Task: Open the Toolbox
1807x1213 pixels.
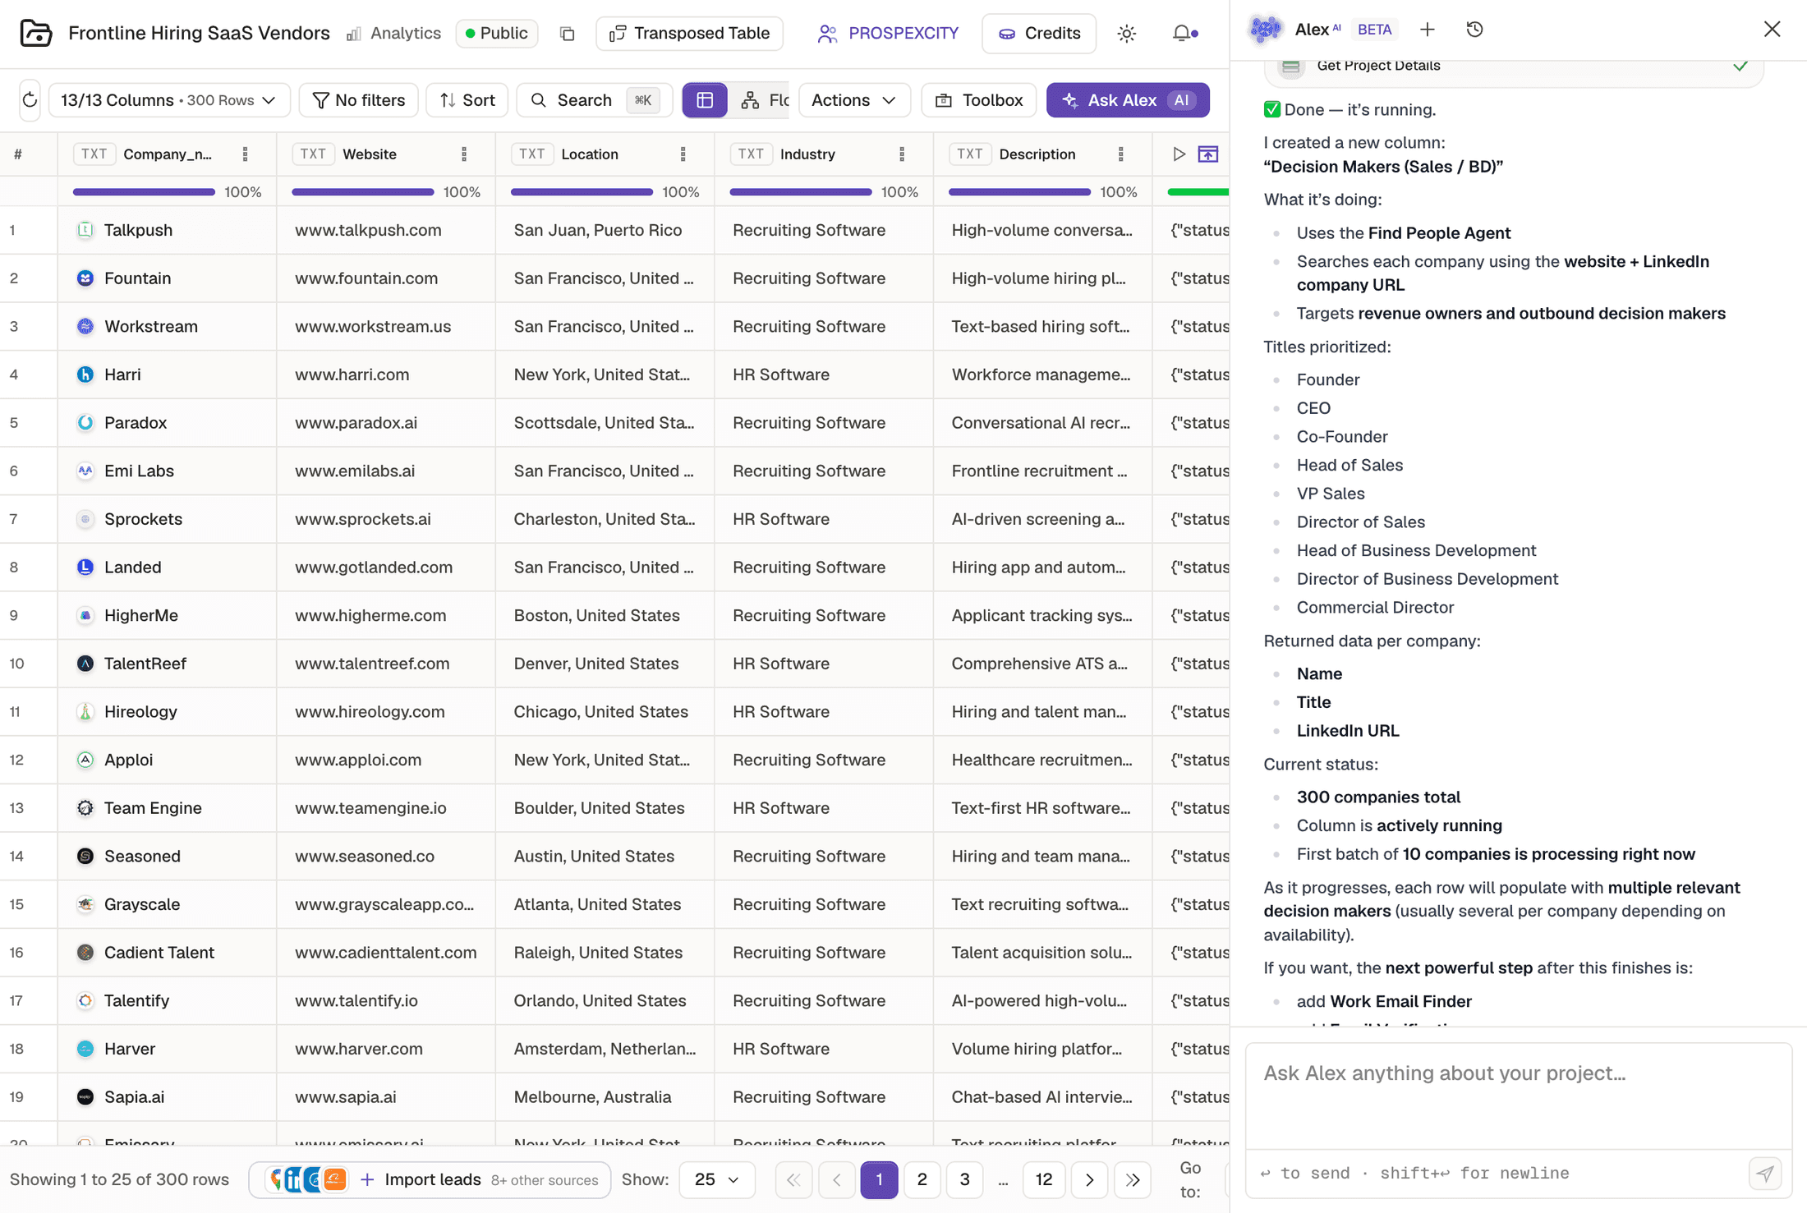Action: point(979,100)
